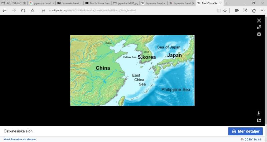
Task: Add page to favorites with star
Action: click(x=225, y=11)
